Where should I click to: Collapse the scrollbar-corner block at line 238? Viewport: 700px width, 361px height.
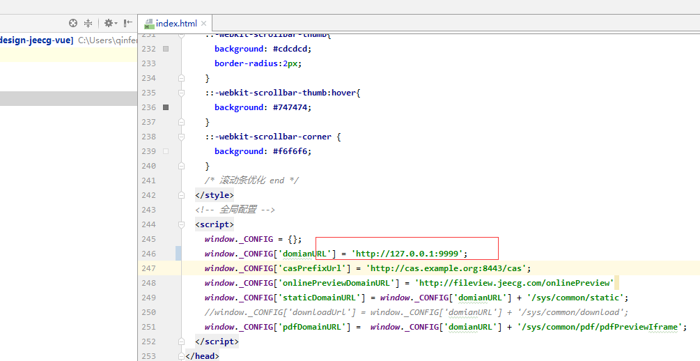point(181,137)
